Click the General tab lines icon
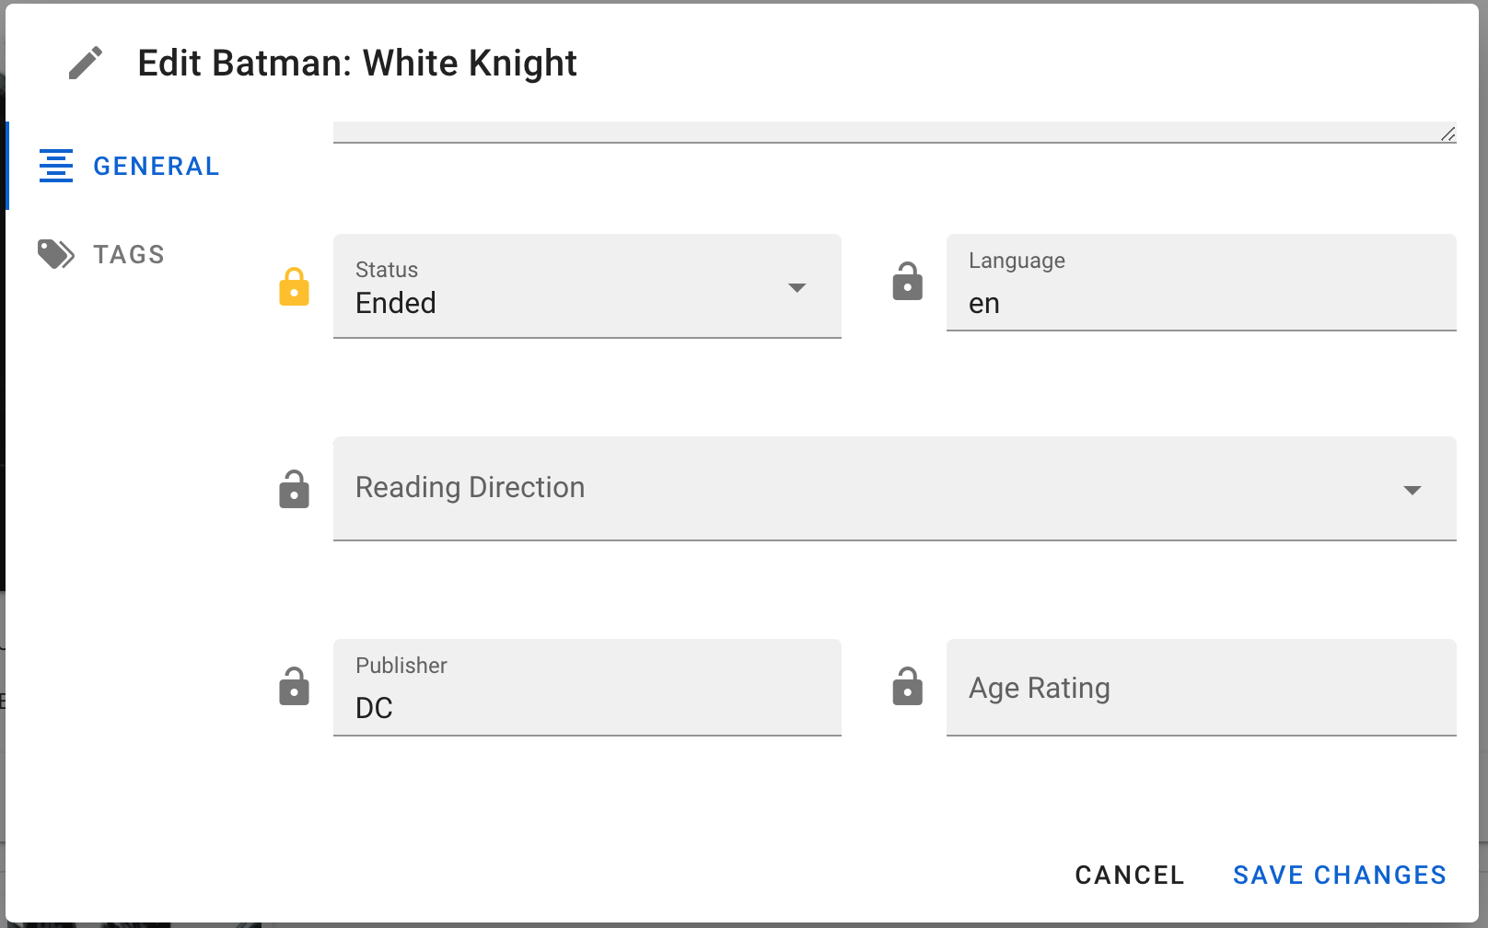This screenshot has height=928, width=1488. point(56,166)
